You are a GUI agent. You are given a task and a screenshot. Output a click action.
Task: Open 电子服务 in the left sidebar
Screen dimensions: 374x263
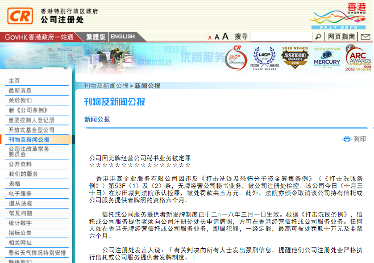pyautogui.click(x=20, y=193)
